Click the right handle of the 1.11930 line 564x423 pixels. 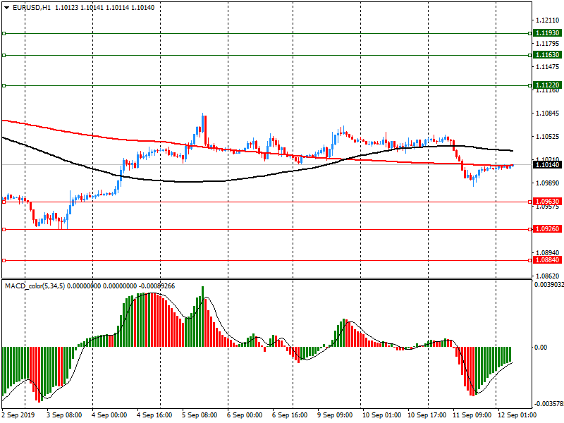click(530, 33)
